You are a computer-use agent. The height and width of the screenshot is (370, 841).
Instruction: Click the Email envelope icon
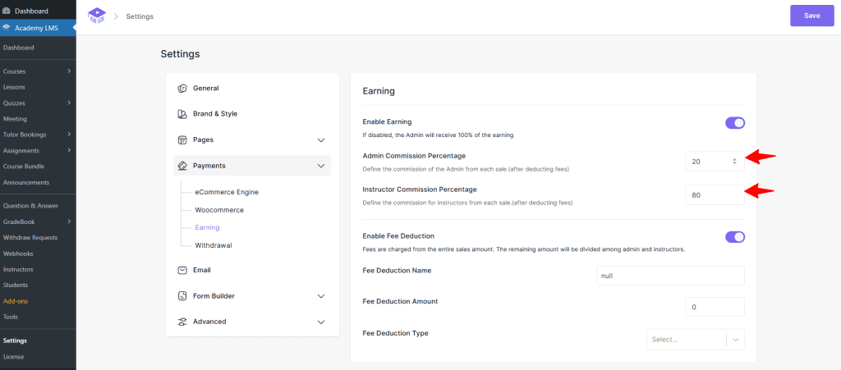[x=182, y=270]
